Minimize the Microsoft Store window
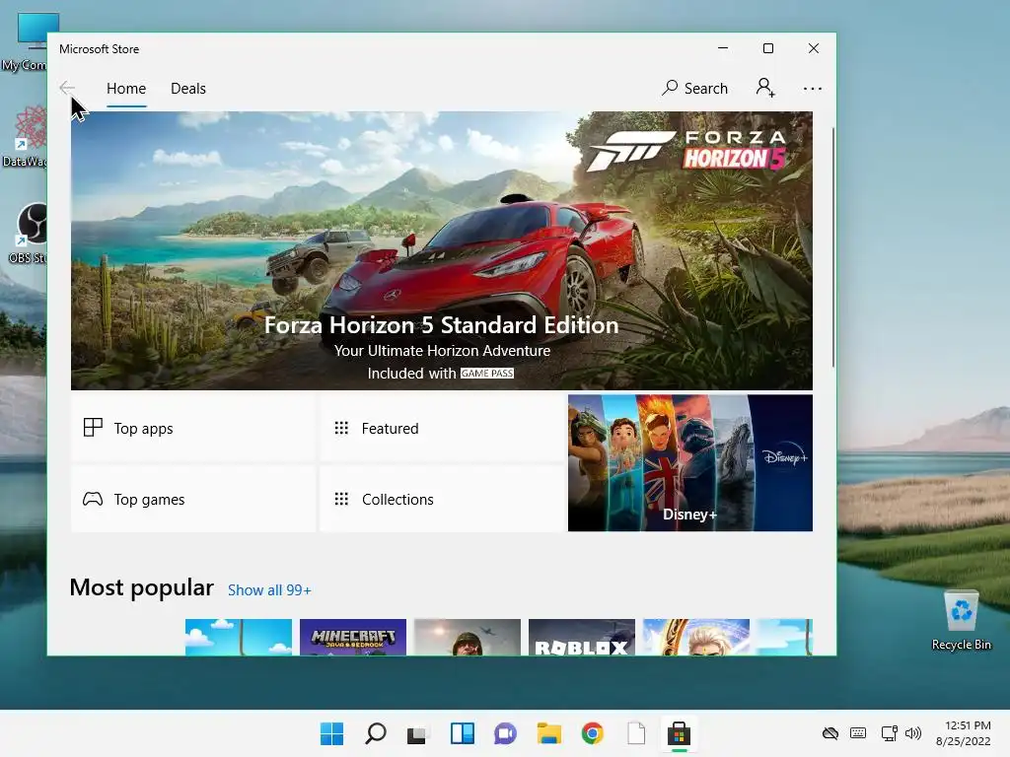Viewport: 1010px width, 757px height. (723, 48)
